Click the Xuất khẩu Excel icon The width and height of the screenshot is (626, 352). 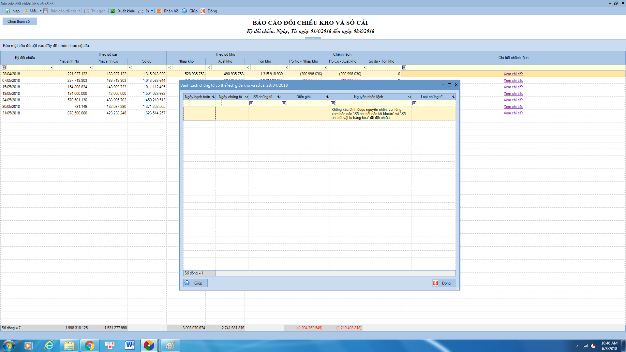pyautogui.click(x=113, y=11)
